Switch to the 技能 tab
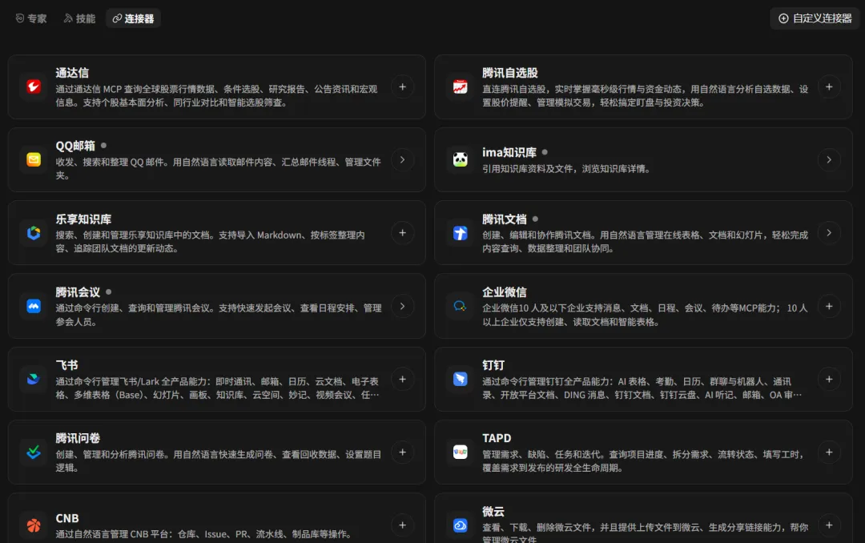This screenshot has width=865, height=543. point(79,18)
